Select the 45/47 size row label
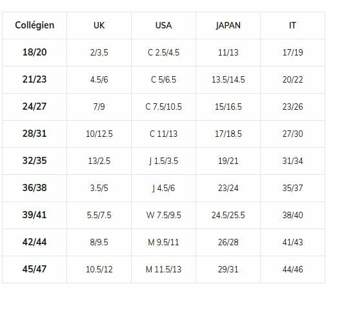The height and width of the screenshot is (335, 351). [34, 269]
